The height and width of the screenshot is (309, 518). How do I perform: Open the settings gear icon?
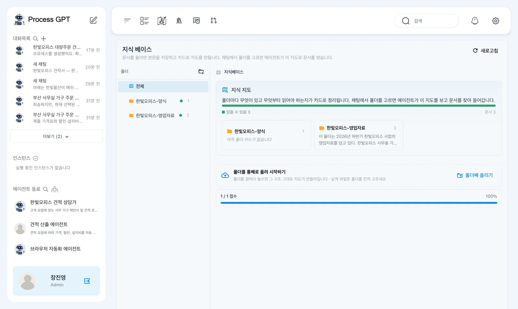(495, 21)
